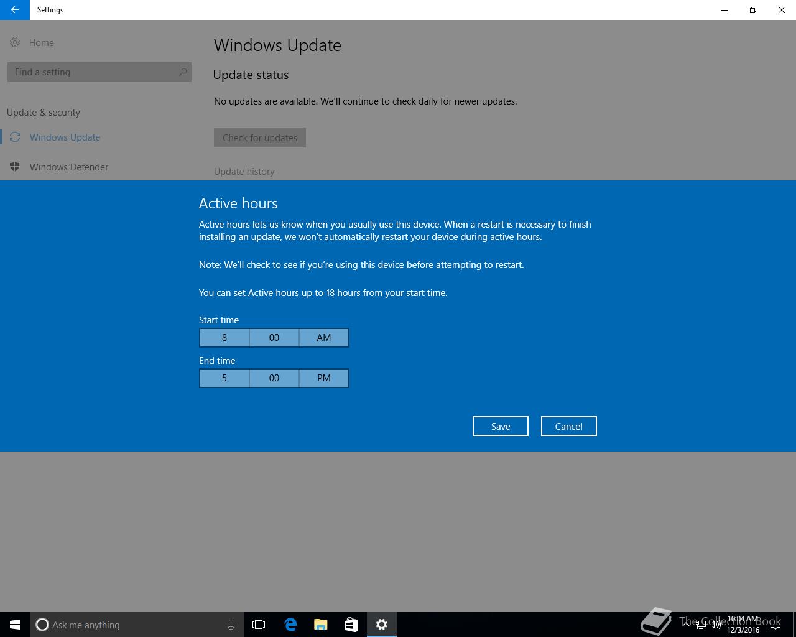Click the Windows Defender shield icon
This screenshot has width=796, height=637.
point(15,167)
